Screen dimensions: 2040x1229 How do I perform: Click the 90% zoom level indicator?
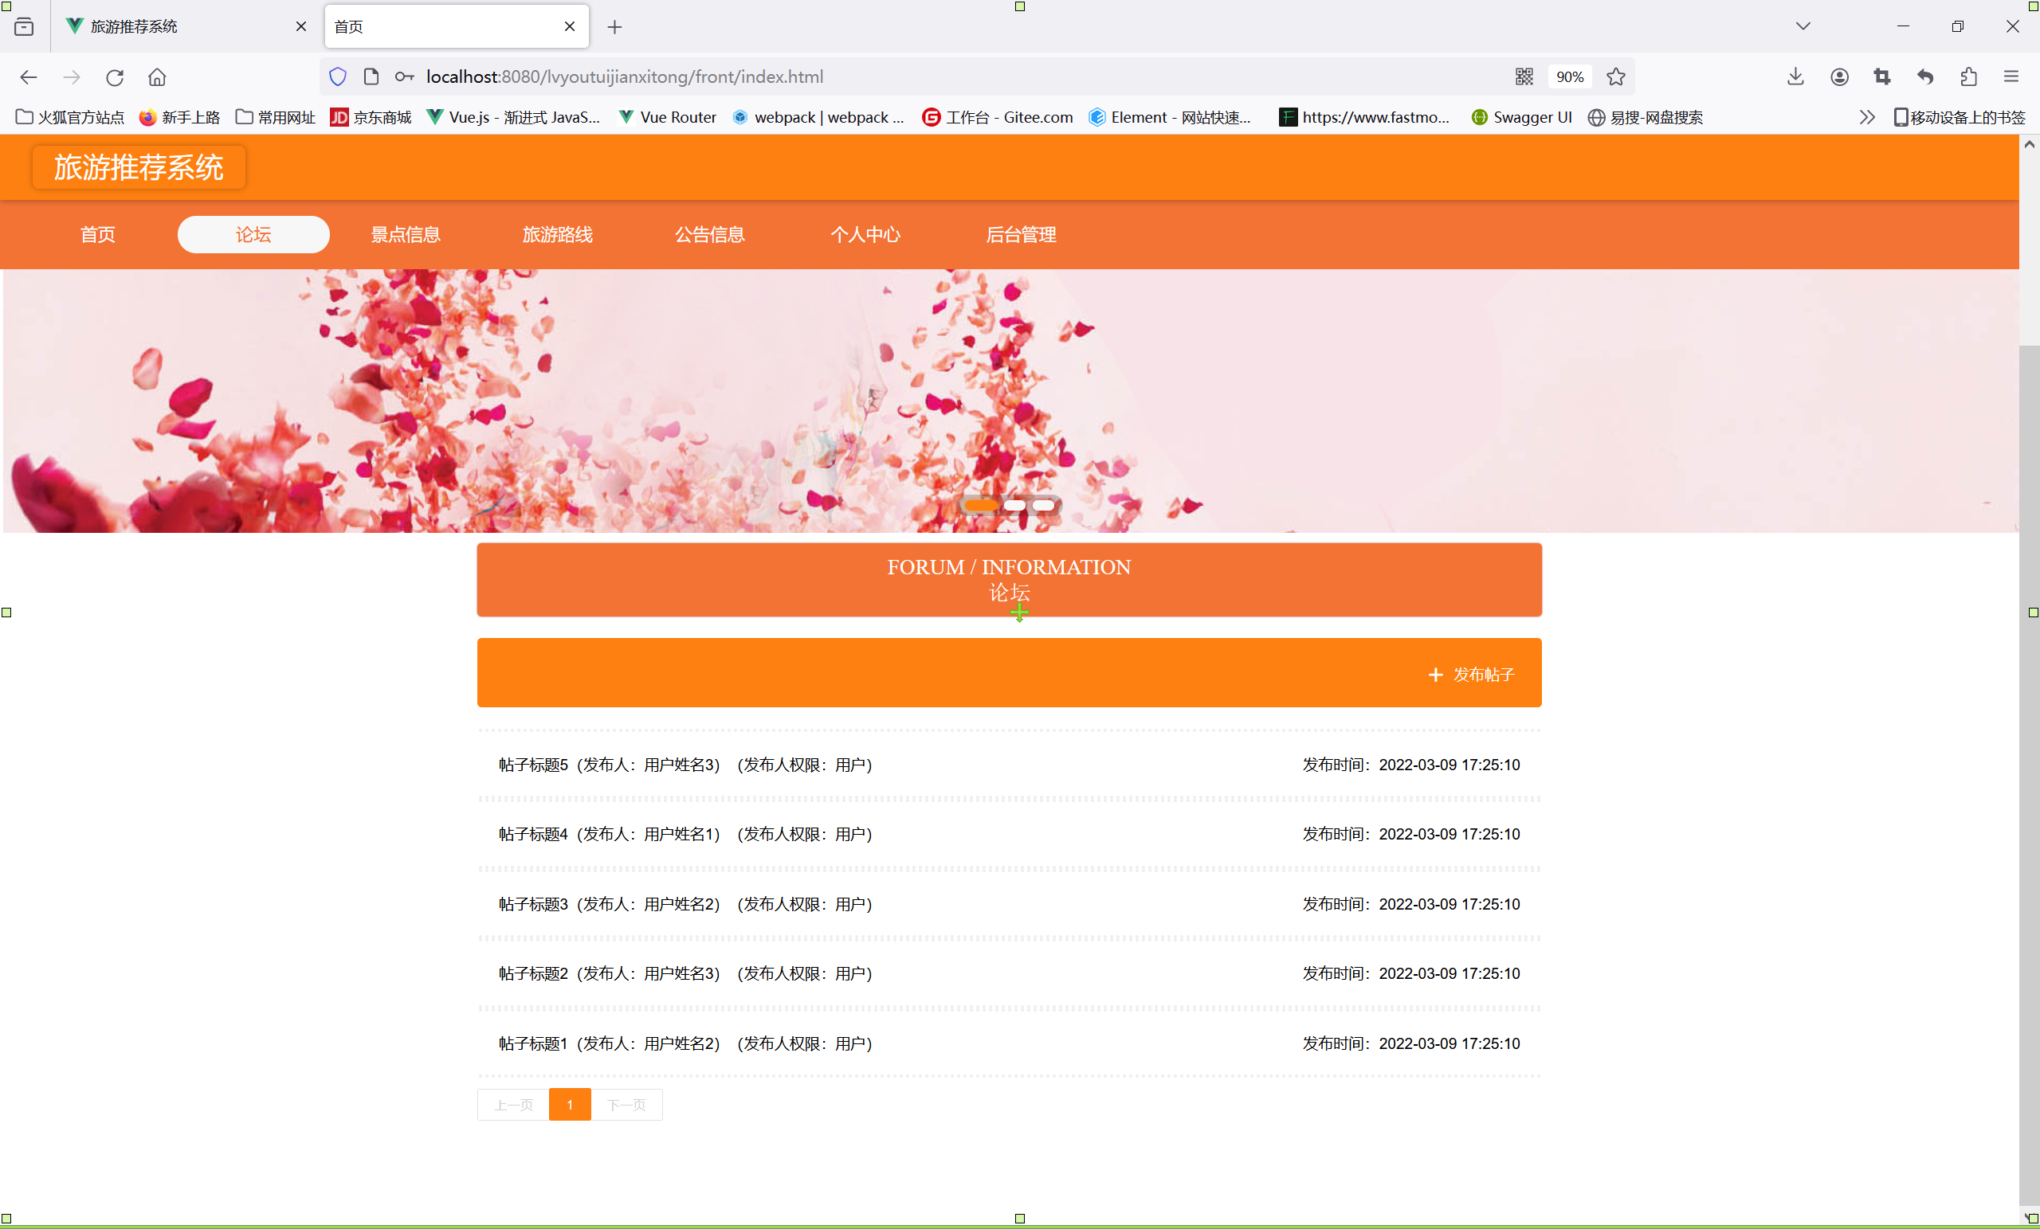pos(1569,77)
